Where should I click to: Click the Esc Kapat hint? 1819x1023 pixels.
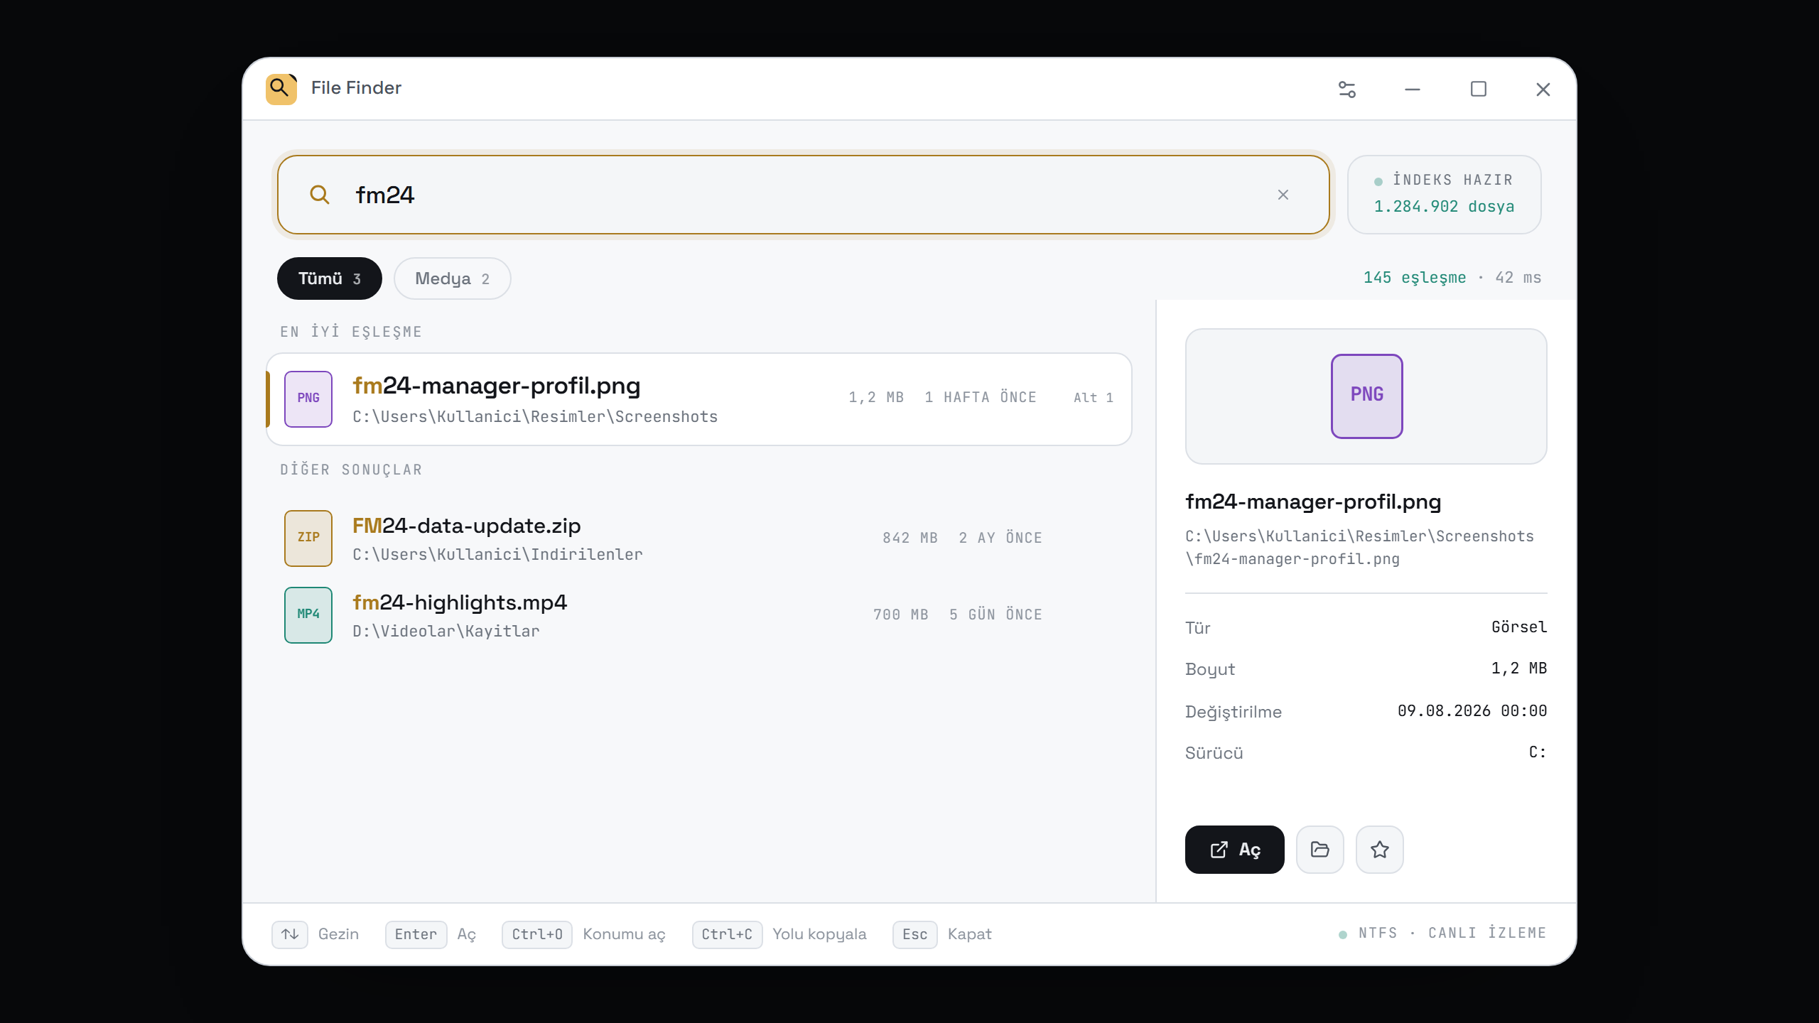[942, 934]
